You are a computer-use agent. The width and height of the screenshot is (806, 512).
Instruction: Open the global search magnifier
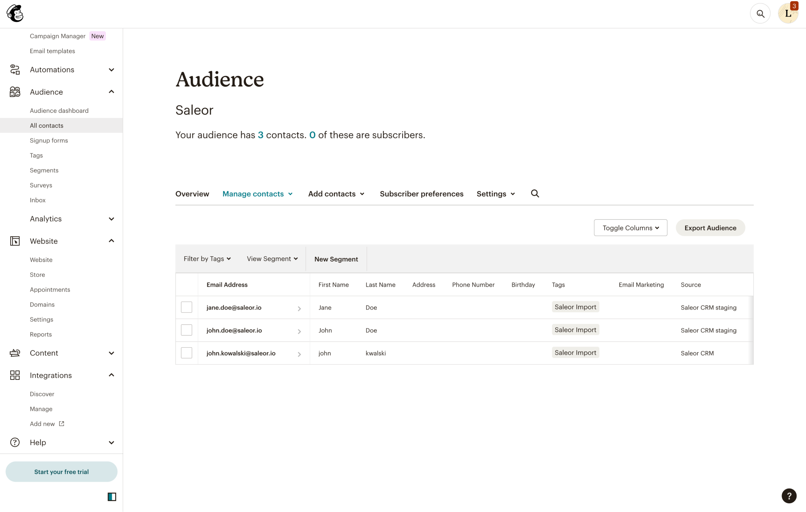coord(760,13)
